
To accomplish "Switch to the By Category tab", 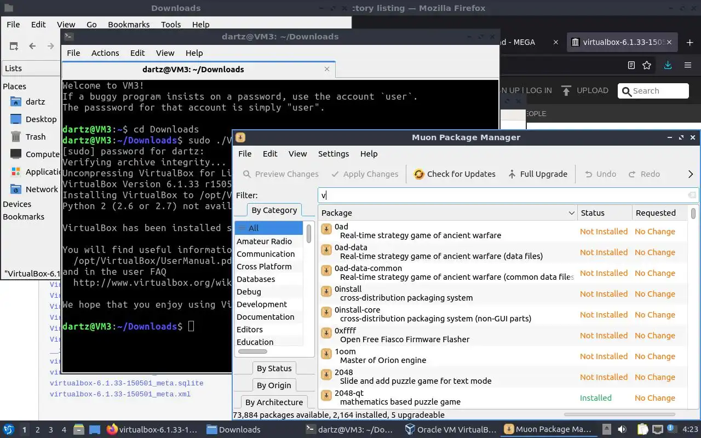I will coord(274,210).
